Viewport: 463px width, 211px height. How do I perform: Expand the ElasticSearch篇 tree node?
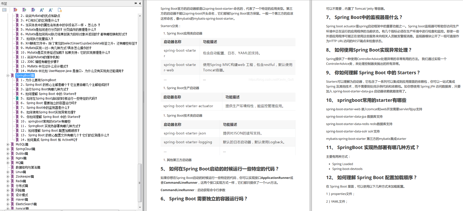(x=8, y=204)
